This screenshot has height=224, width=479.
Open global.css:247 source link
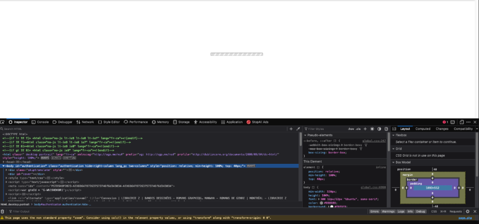coord(374,141)
